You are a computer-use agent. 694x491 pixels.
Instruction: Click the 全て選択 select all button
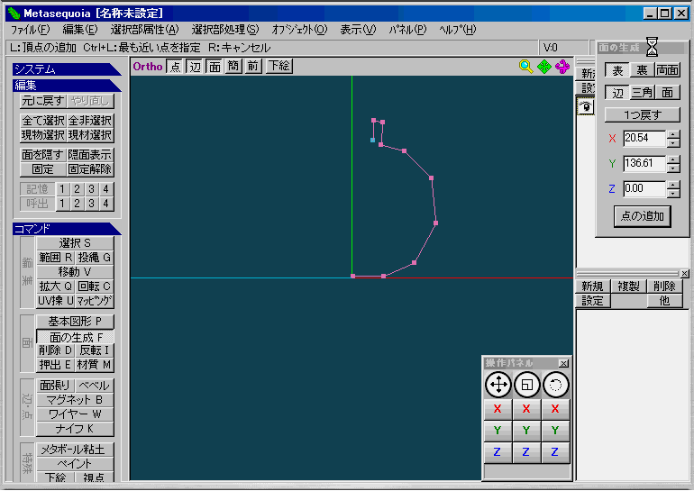[x=43, y=121]
